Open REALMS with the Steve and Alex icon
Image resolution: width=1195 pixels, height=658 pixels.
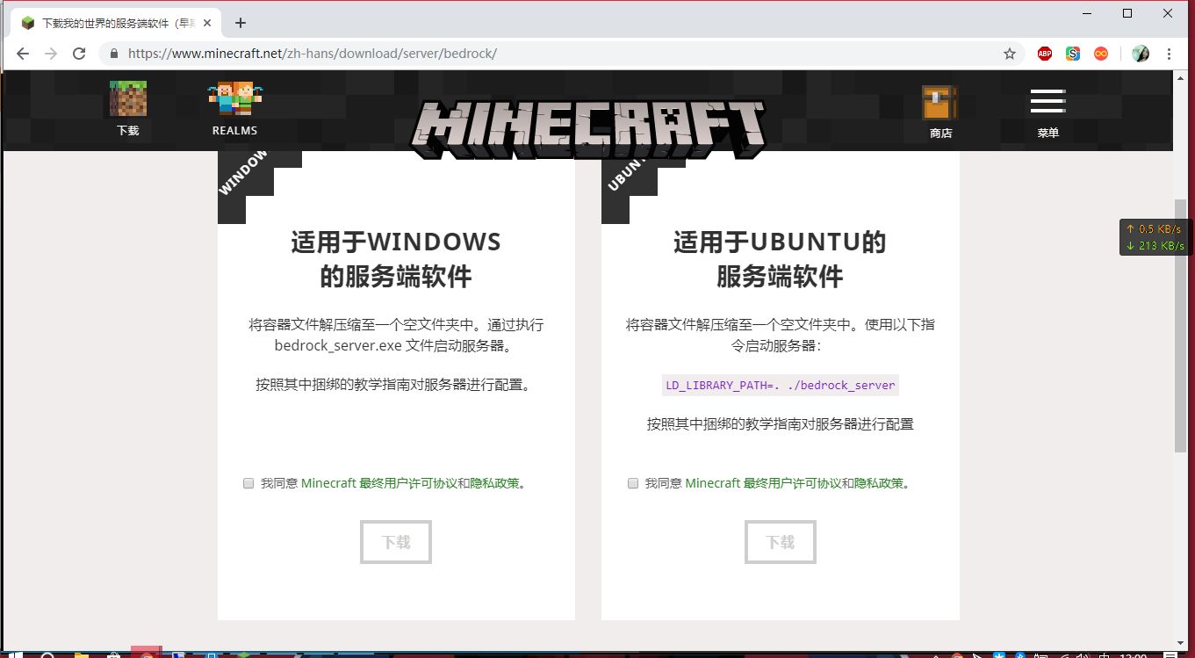tap(234, 109)
